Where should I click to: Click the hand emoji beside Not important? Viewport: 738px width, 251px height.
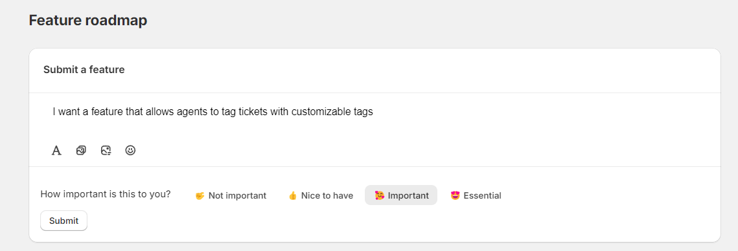tap(200, 195)
